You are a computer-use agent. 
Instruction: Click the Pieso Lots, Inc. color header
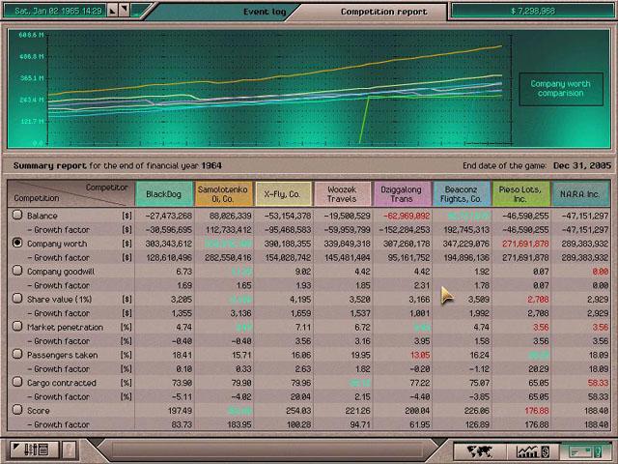click(520, 193)
